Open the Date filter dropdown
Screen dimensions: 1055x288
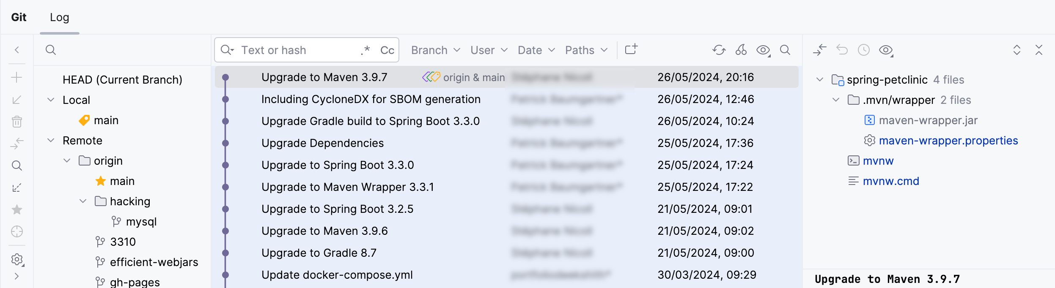[536, 50]
